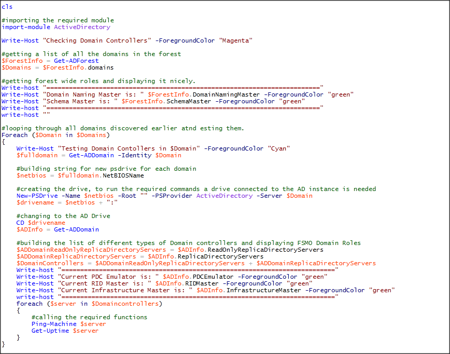Image resolution: width=450 pixels, height=354 pixels.
Task: Click the cls command on the first line
Action: (7, 7)
